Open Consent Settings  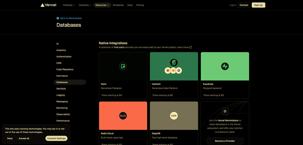point(56,138)
